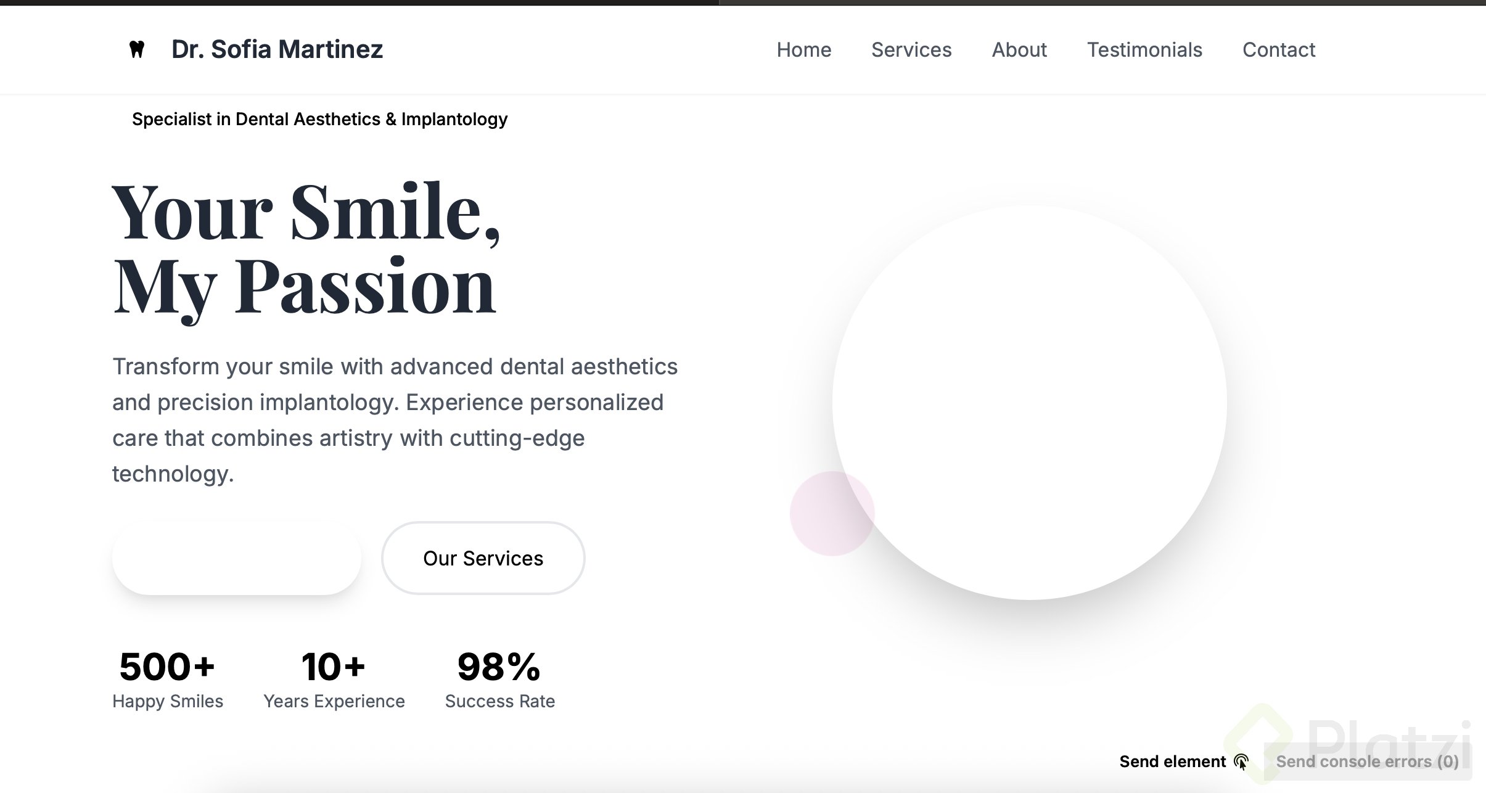This screenshot has height=793, width=1486.
Task: Click the Your Smile, My Passion headline
Action: click(x=305, y=250)
